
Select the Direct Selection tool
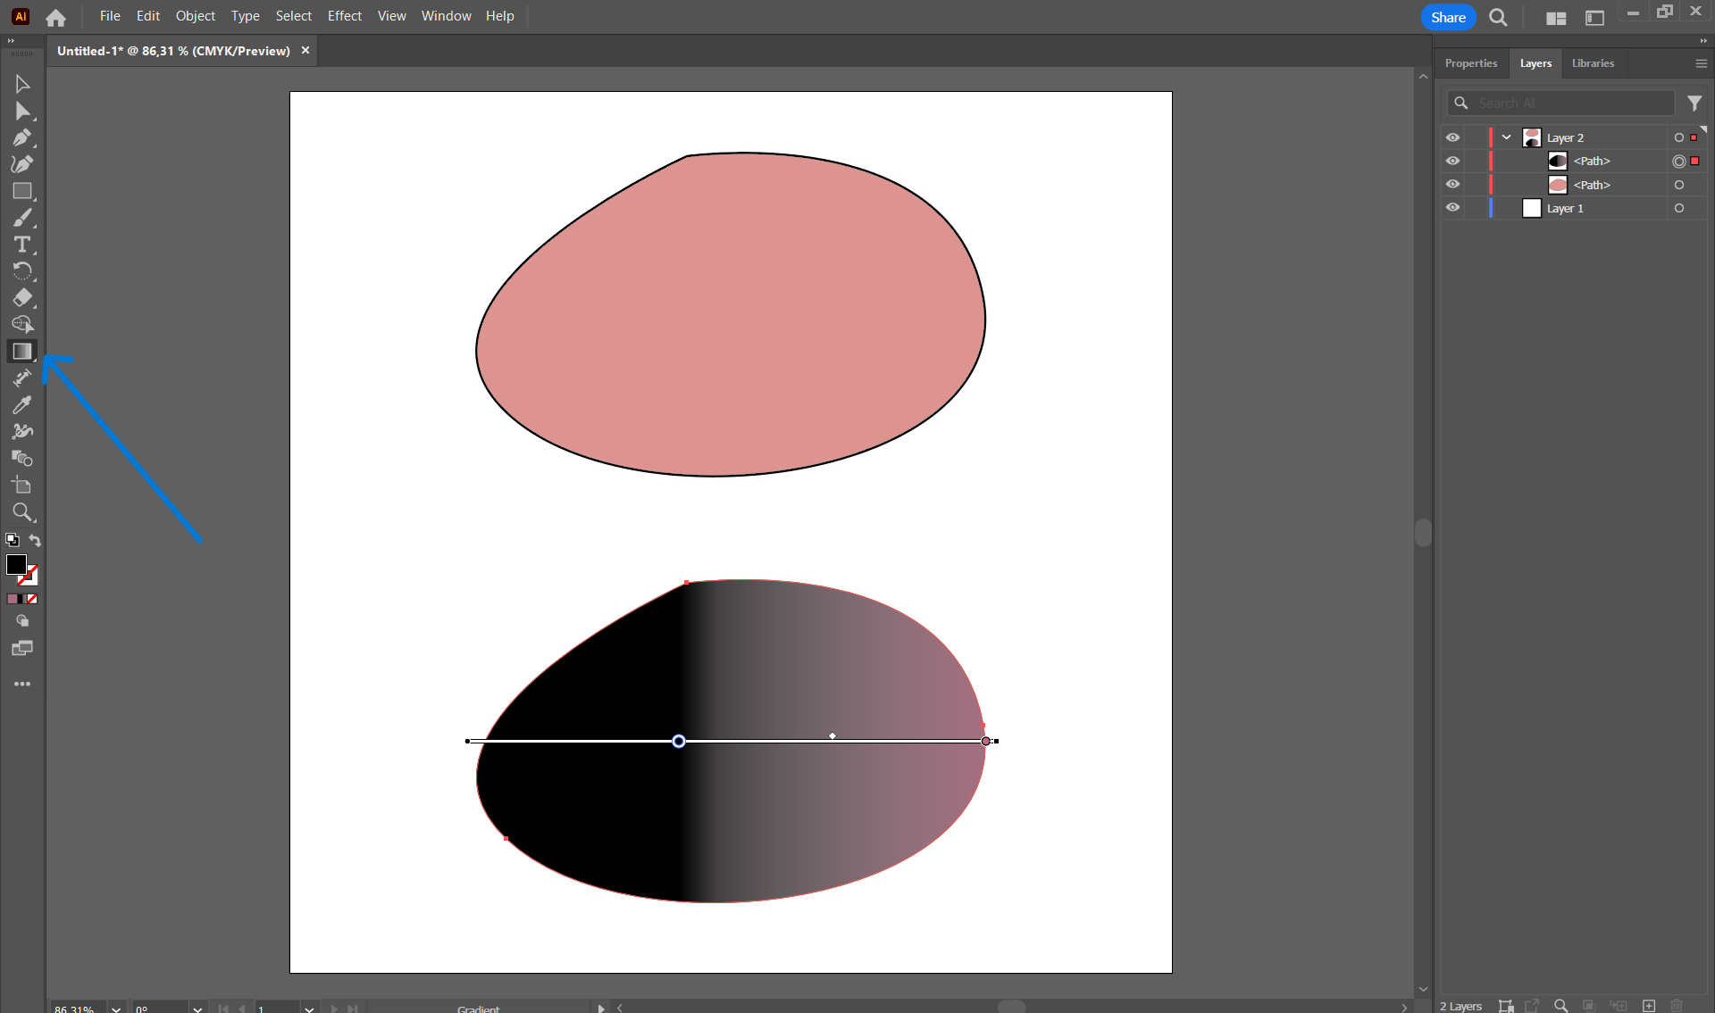22,111
